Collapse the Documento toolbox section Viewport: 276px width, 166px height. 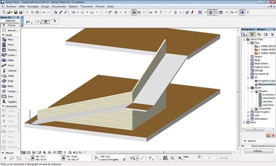tap(3, 106)
